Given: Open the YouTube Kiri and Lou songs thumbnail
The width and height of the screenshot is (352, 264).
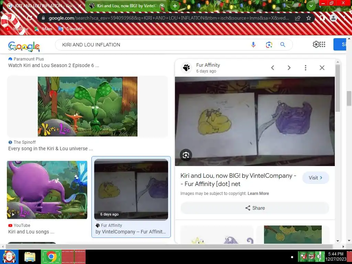Looking at the screenshot, I should click(x=47, y=190).
